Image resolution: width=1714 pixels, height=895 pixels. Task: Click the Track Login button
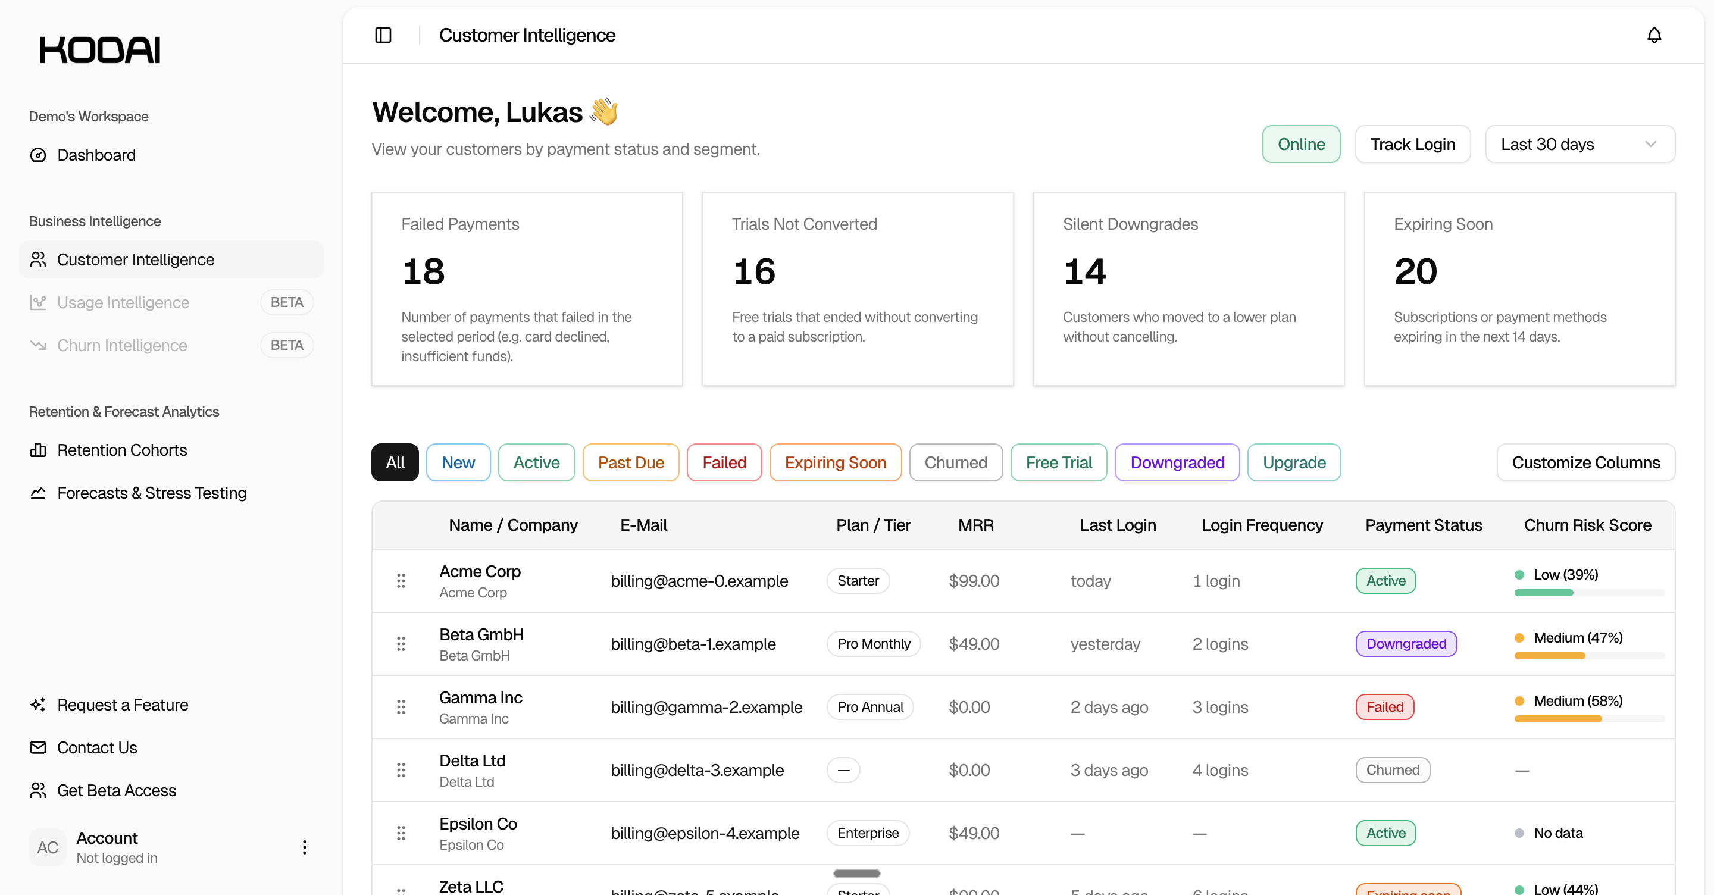1412,145
